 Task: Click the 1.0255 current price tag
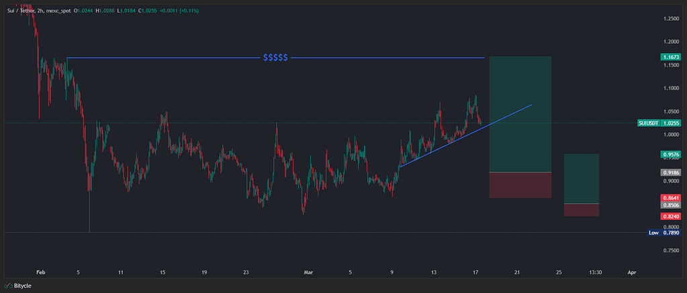tap(671, 123)
